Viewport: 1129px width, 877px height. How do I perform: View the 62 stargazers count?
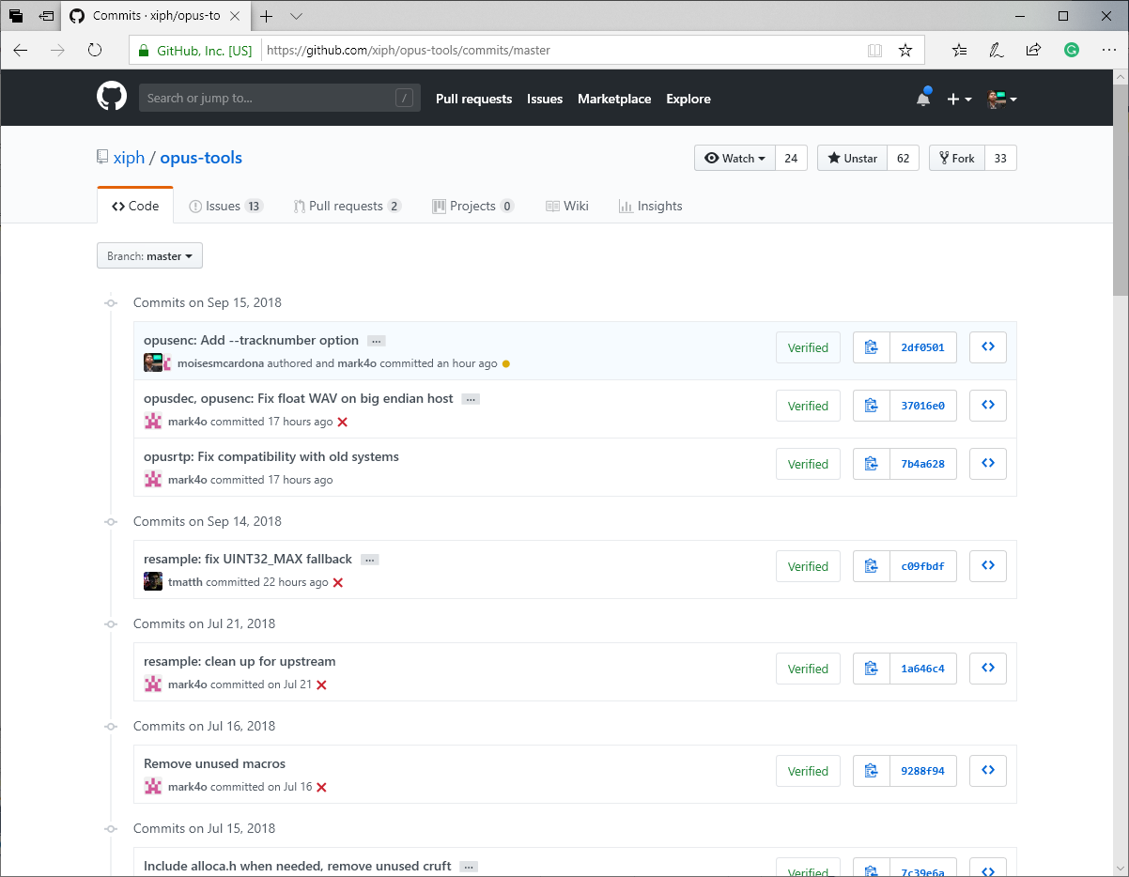click(x=904, y=158)
